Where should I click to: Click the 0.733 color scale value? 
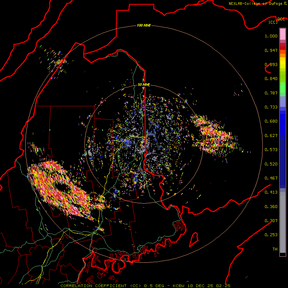271,107
